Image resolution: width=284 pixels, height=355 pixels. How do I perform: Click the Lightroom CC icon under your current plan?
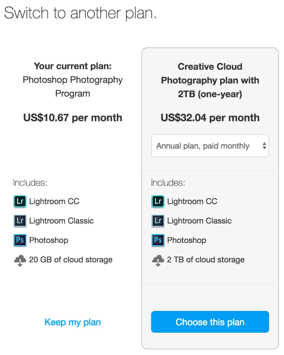coord(20,201)
